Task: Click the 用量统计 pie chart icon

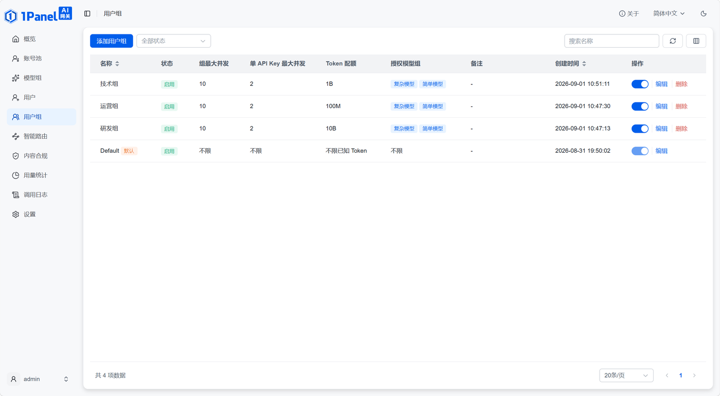Action: tap(15, 175)
